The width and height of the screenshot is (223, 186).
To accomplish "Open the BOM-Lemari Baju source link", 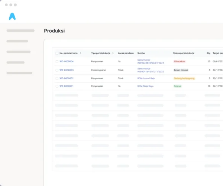I will tap(146, 78).
